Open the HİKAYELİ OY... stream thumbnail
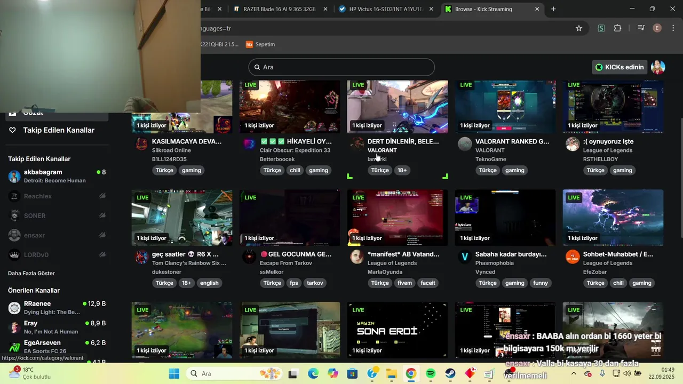Viewport: 683px width, 384px height. tap(290, 107)
